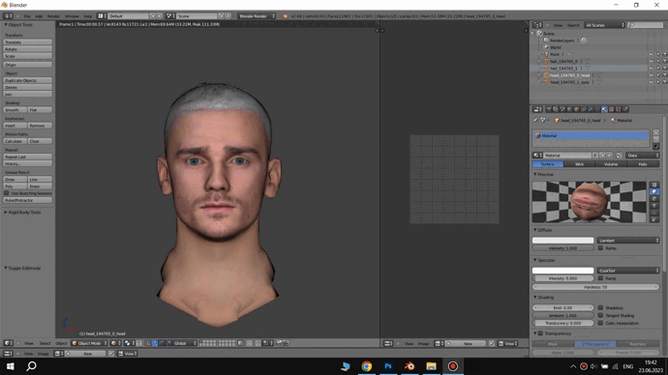
Task: Click the Hardness slider
Action: (x=595, y=287)
